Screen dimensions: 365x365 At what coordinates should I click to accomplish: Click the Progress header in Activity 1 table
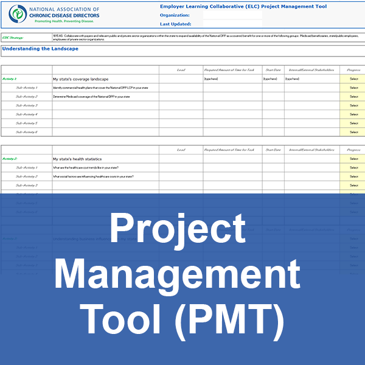pyautogui.click(x=353, y=70)
